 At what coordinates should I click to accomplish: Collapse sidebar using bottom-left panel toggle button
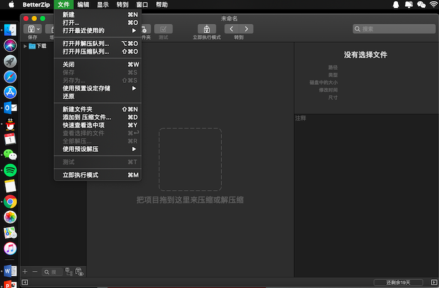click(x=24, y=283)
